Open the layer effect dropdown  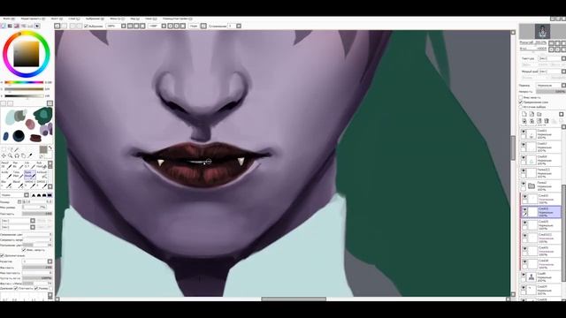pos(563,72)
